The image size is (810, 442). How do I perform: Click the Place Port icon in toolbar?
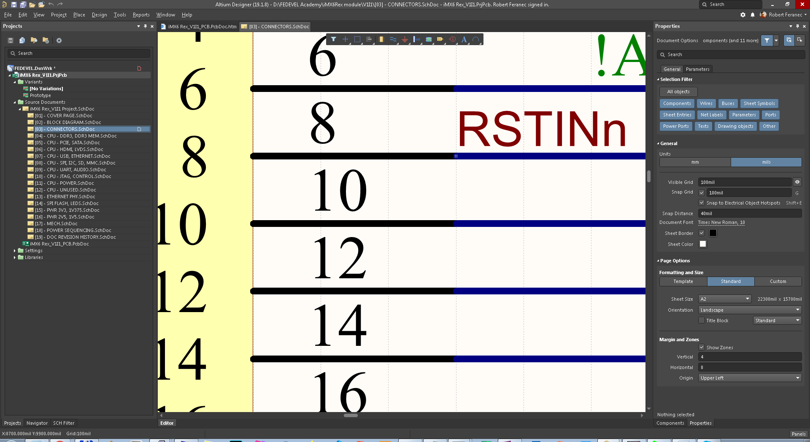click(440, 39)
